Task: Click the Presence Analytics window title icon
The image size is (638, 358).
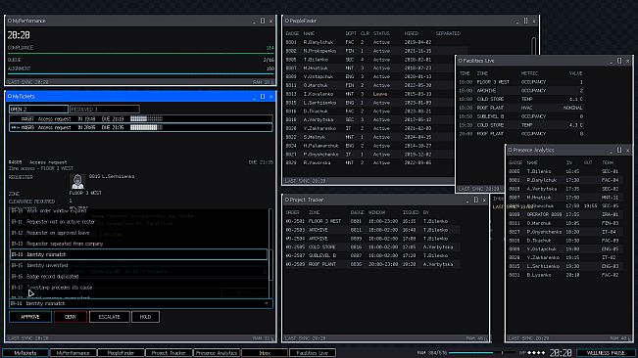Action: [510, 151]
